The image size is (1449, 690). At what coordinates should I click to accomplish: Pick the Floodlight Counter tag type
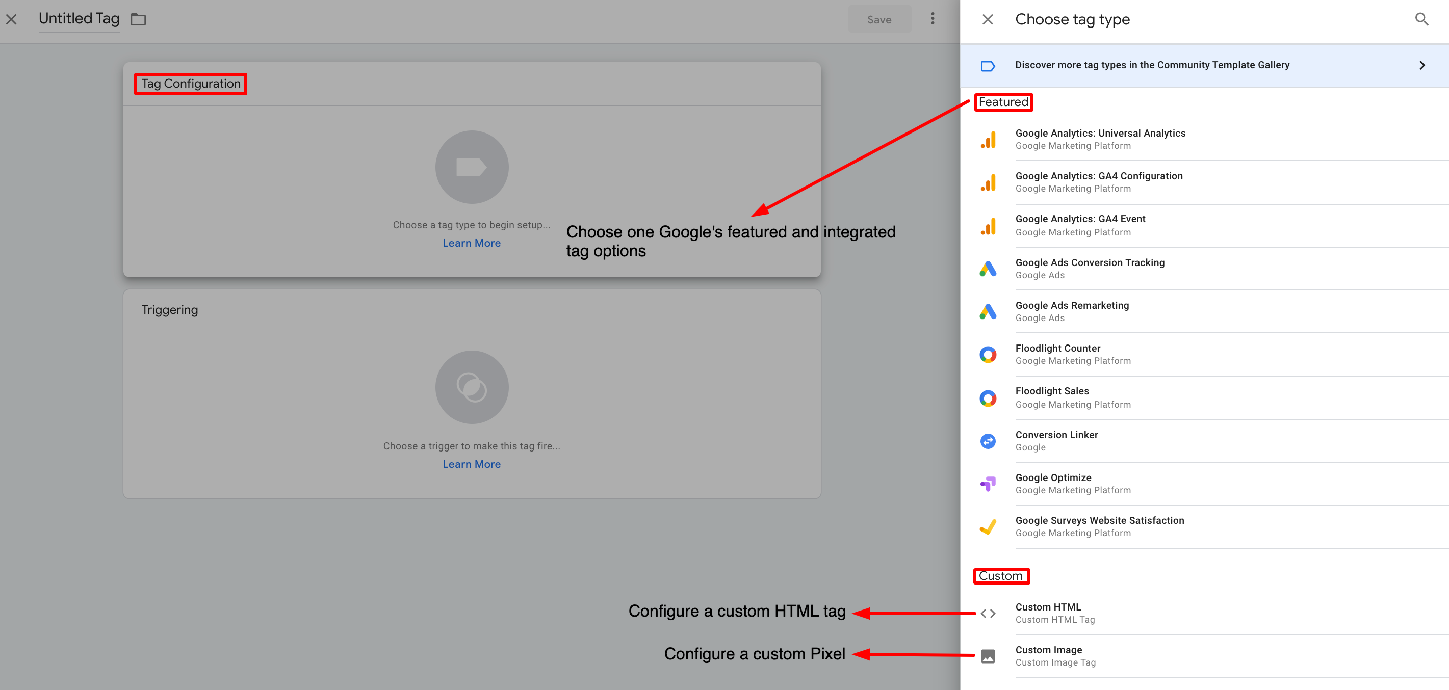[x=1204, y=354]
